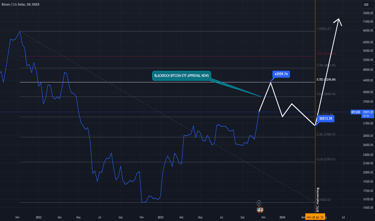Click the 2022 label on time axis
Image resolution: width=375 pixels, height=221 pixels.
[39, 217]
